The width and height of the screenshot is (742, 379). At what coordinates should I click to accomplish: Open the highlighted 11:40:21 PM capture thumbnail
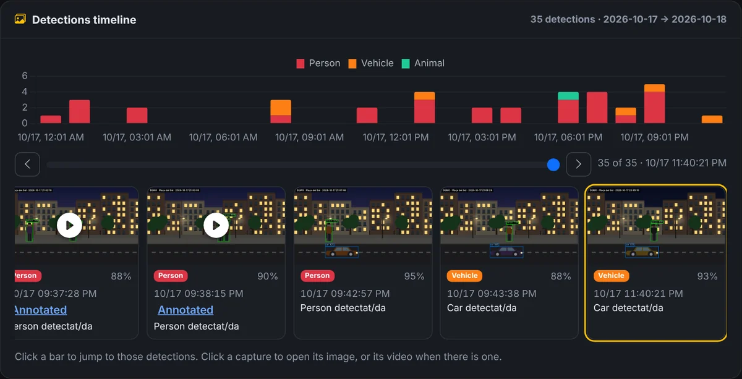[x=655, y=226]
